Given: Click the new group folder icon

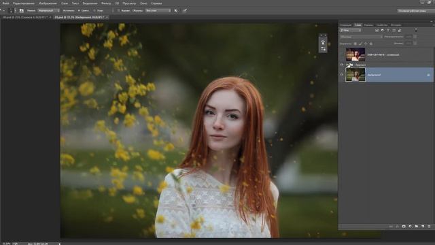Looking at the screenshot, I should click(417, 227).
